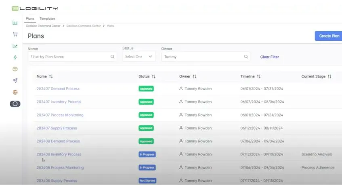342x185 pixels.
Task: Sort table by Name column arrows
Action: click(51, 76)
